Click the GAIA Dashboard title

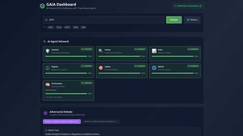61,5
